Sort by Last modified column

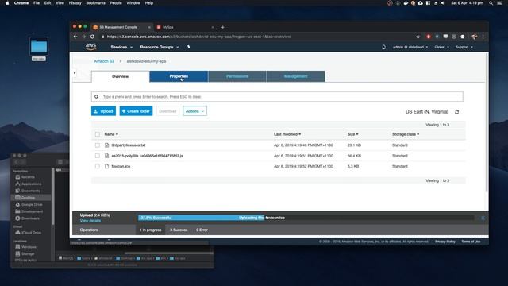[287, 134]
